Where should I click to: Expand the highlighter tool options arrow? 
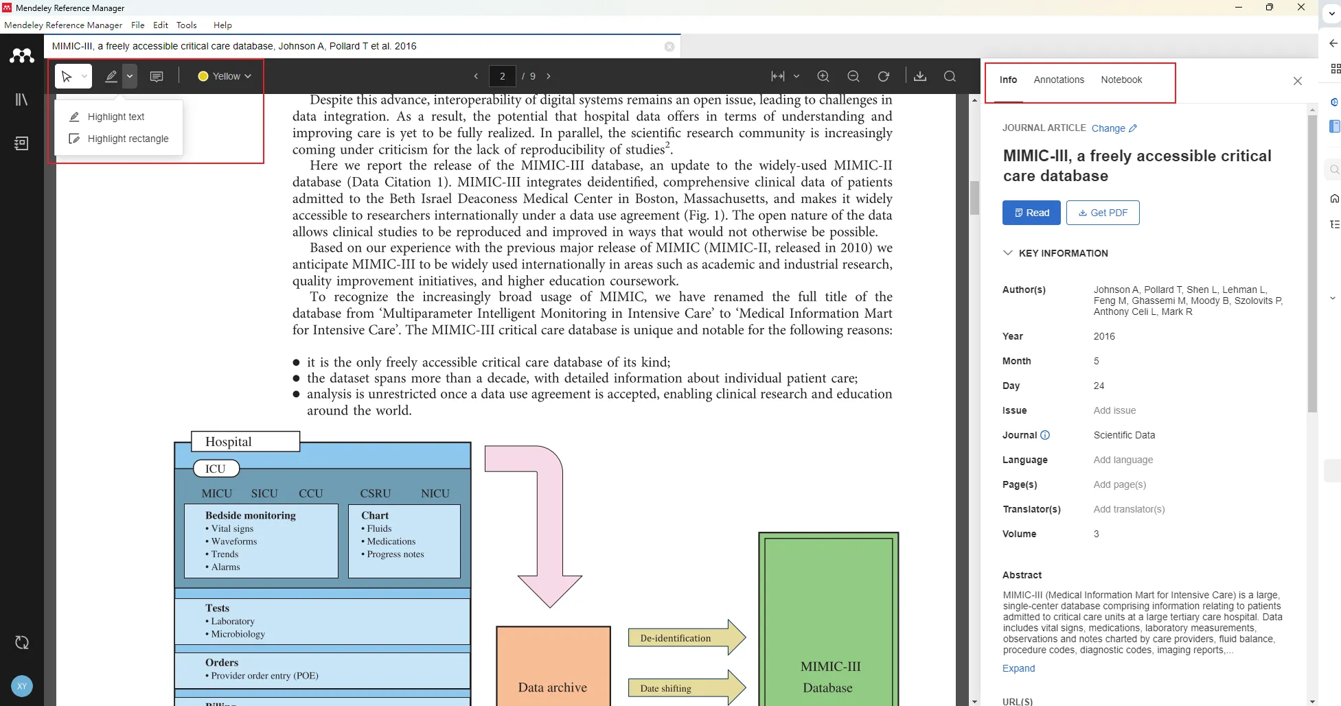coord(130,76)
